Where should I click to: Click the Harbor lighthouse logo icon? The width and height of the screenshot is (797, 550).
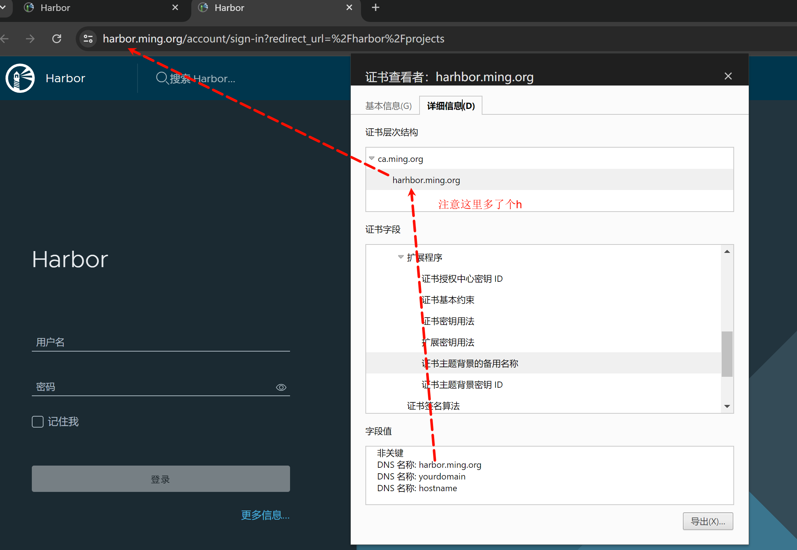(20, 78)
